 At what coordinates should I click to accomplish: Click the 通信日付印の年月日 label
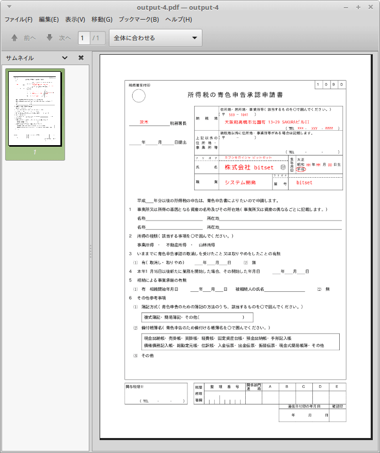304,406
